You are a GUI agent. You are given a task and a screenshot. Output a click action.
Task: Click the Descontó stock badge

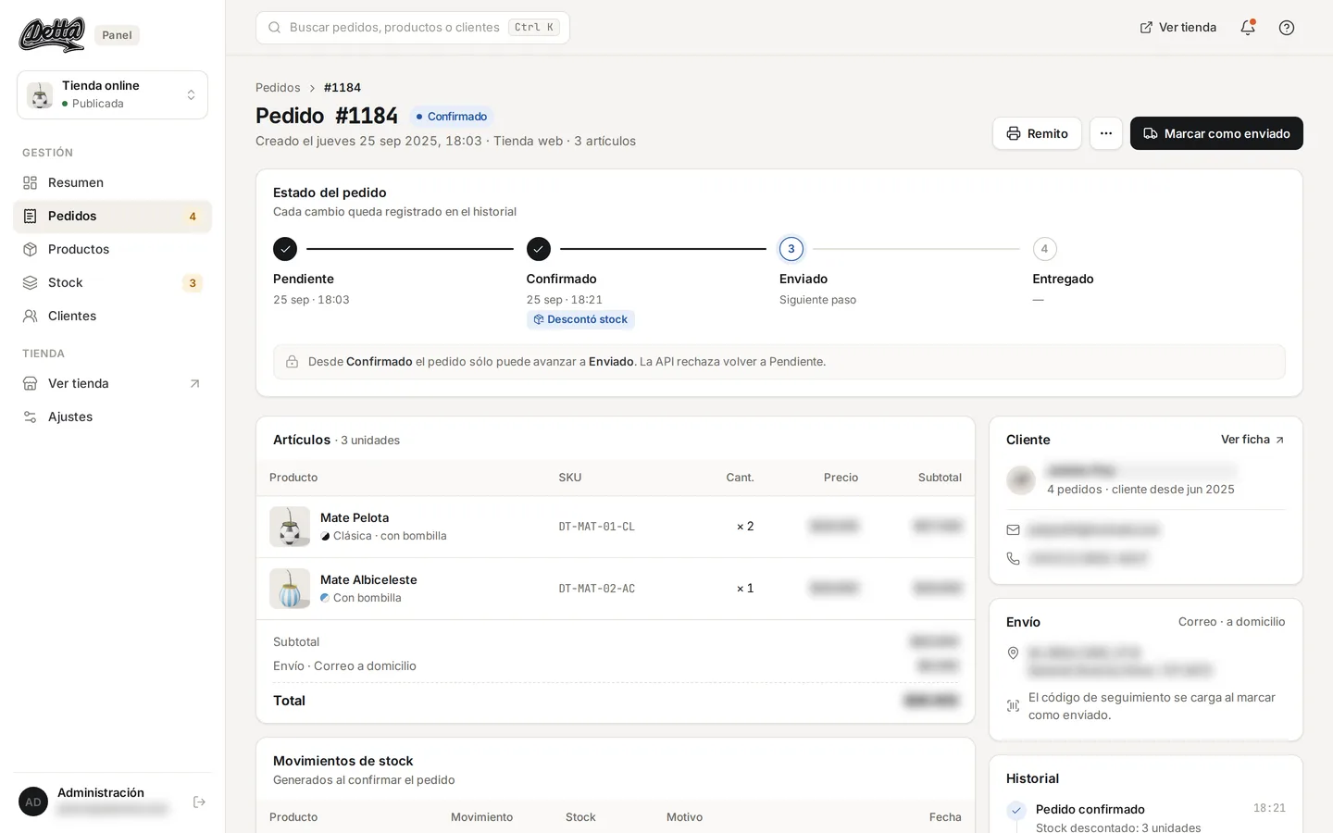click(x=580, y=319)
